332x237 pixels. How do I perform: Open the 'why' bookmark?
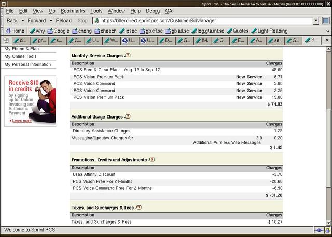coord(37,31)
